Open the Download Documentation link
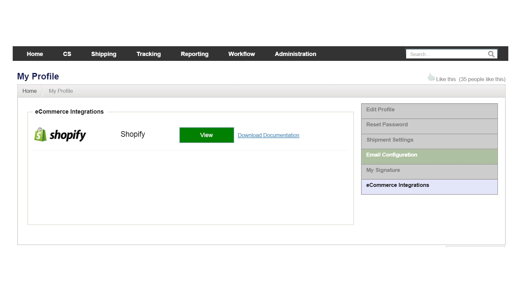 (268, 135)
